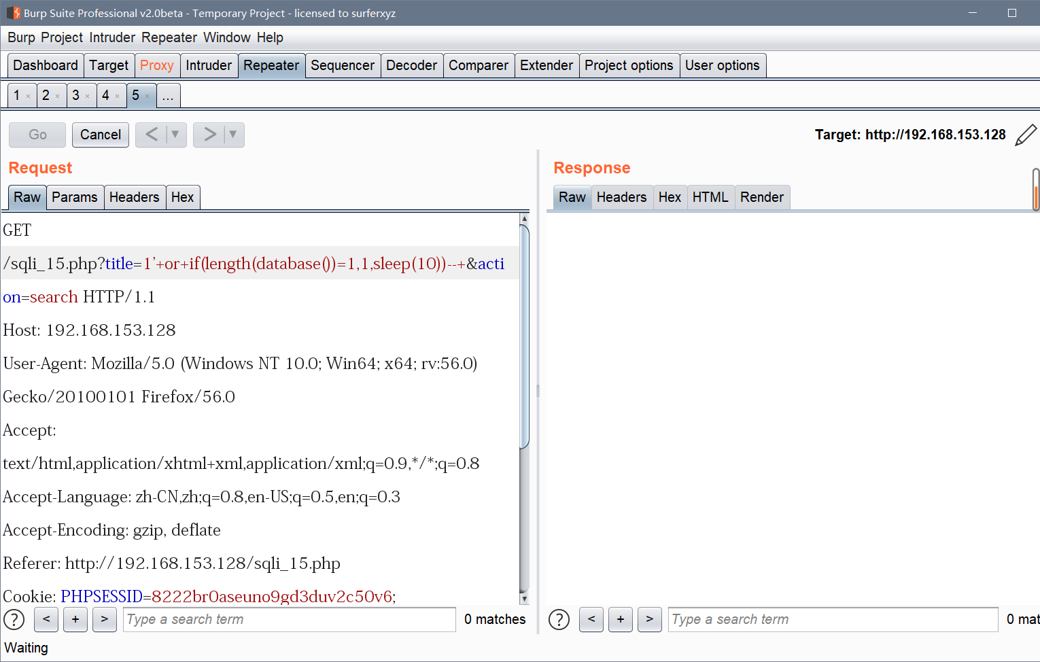The height and width of the screenshot is (662, 1040).
Task: Click the Go button
Action: tap(37, 135)
